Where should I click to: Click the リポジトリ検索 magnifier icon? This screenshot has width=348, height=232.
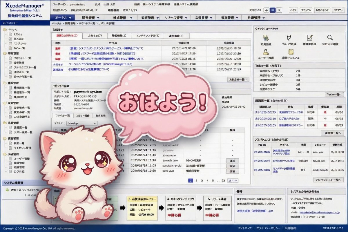[330, 38]
